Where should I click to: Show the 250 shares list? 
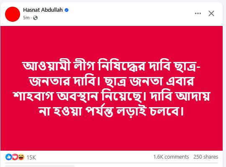click(x=205, y=157)
